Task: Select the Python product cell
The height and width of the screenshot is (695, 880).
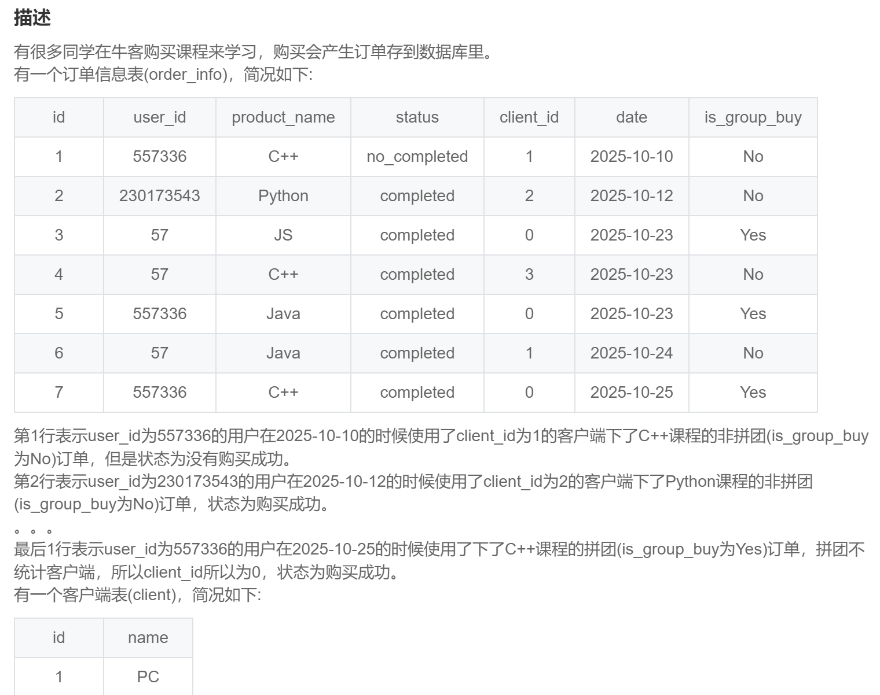Action: pyautogui.click(x=283, y=196)
